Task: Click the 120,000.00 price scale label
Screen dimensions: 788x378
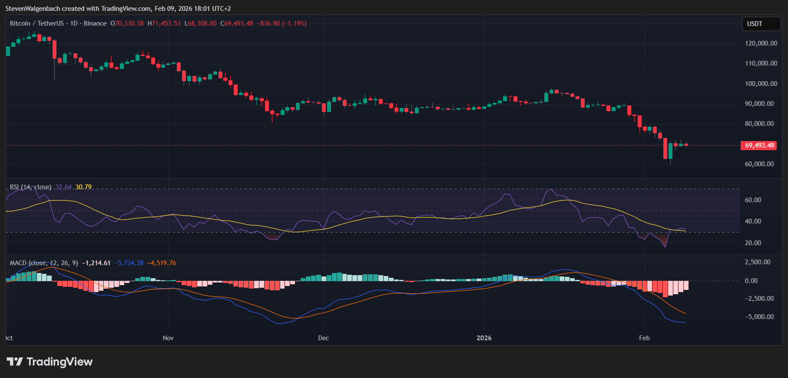Action: (761, 43)
